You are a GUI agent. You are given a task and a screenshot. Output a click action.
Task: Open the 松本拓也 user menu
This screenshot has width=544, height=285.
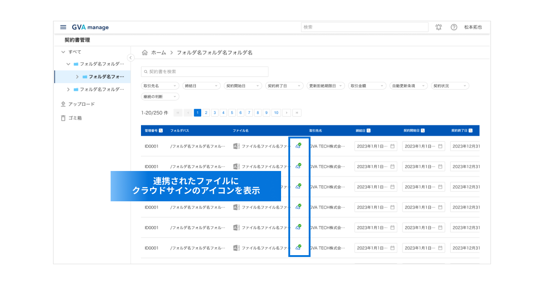(473, 27)
